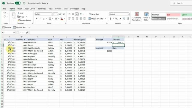Select the Format Painter tool
This screenshot has height=108, width=192.
(24, 20)
